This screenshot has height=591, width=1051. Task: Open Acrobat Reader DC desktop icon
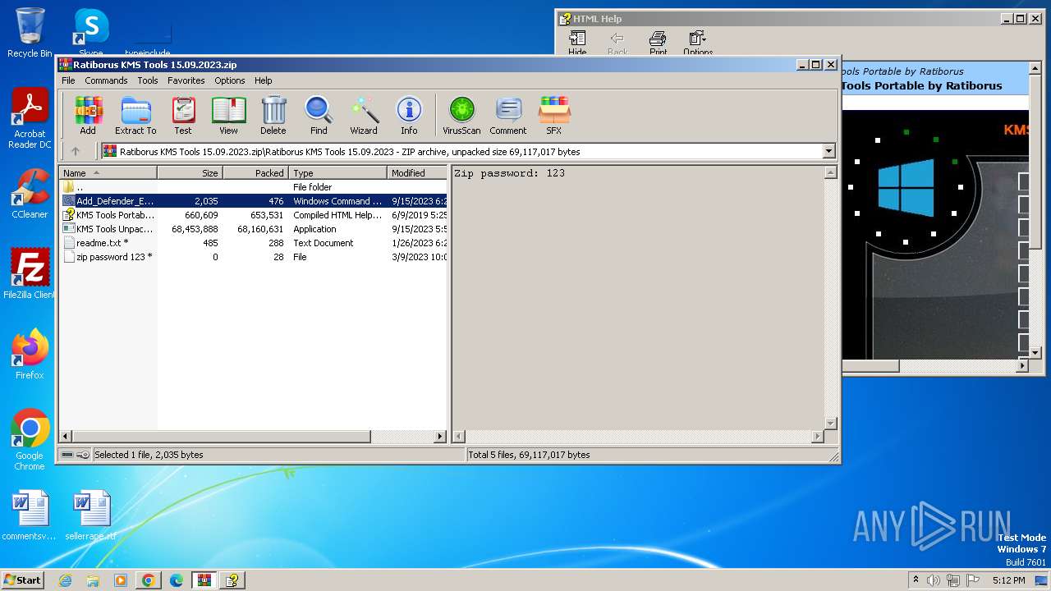point(30,119)
